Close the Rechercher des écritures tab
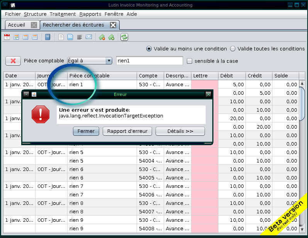Image resolution: width=308 pixels, height=238 pixels. (113, 25)
